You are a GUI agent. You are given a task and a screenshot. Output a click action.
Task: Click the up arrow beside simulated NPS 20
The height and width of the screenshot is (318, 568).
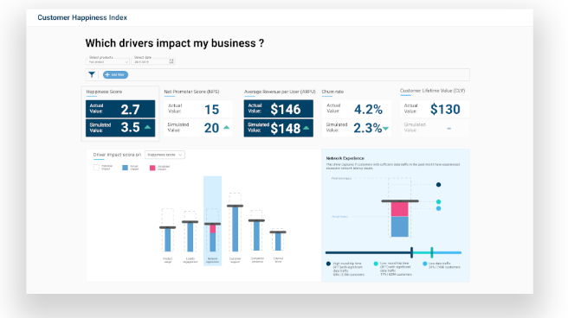tap(226, 127)
